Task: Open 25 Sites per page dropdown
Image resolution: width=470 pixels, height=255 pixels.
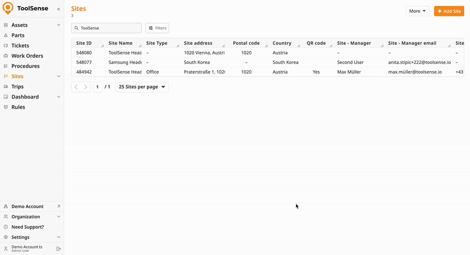Action: [x=142, y=87]
